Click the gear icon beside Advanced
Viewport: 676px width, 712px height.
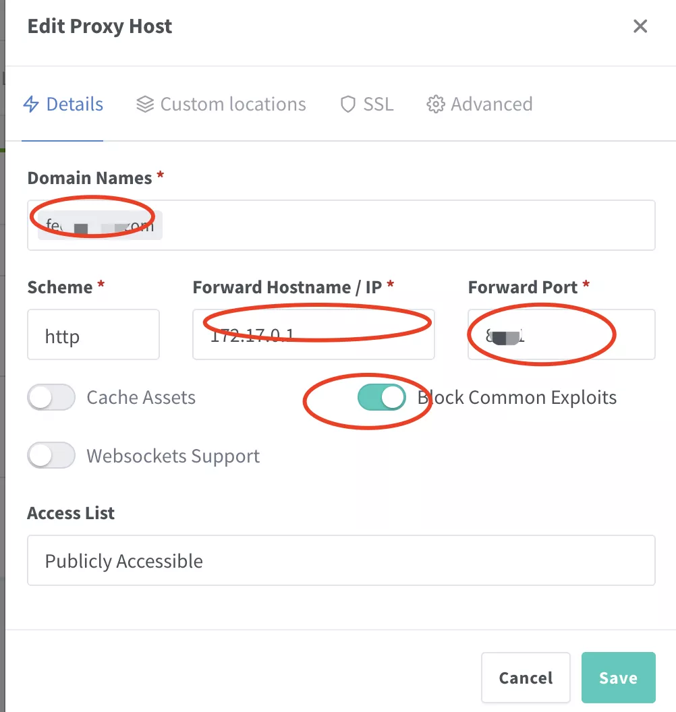436,105
